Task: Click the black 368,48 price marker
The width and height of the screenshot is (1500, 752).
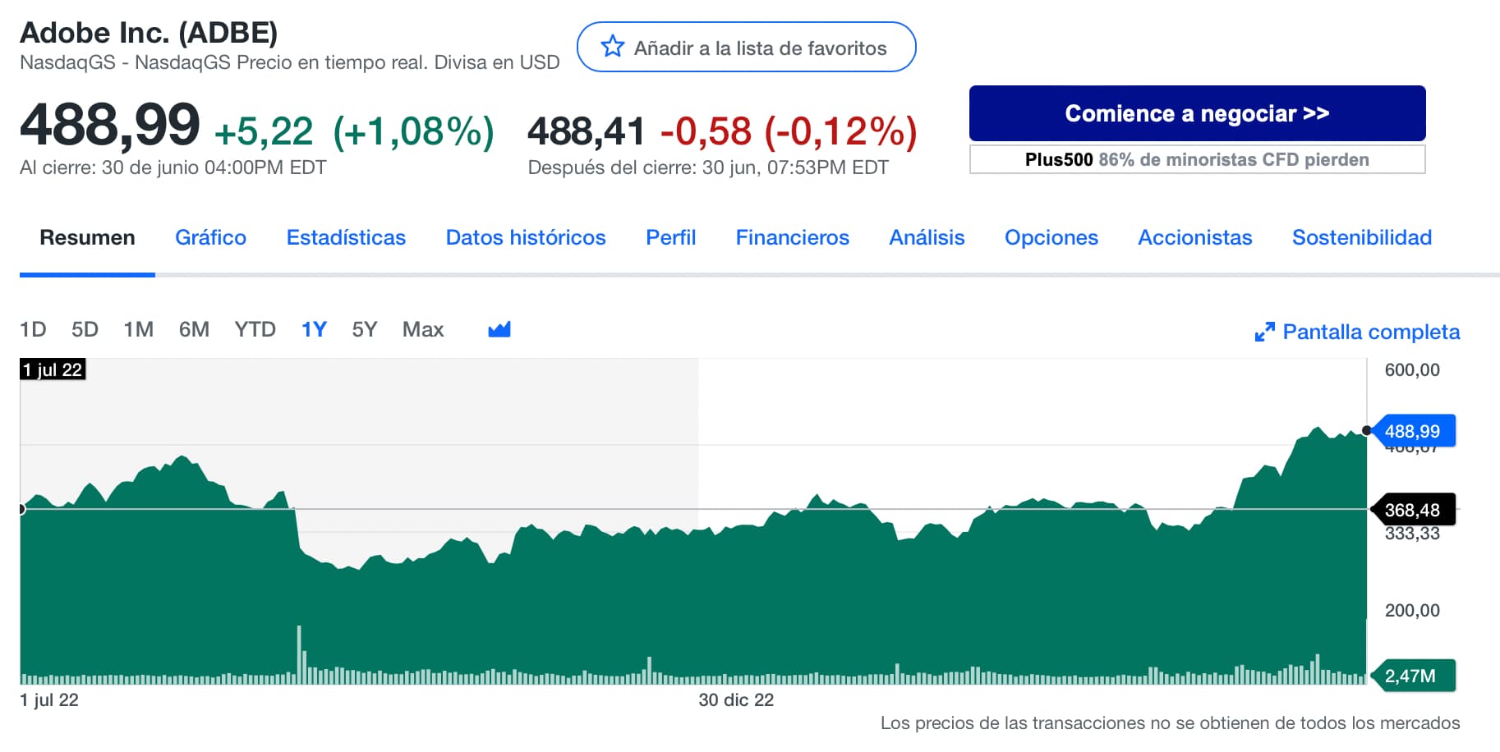Action: (1412, 510)
